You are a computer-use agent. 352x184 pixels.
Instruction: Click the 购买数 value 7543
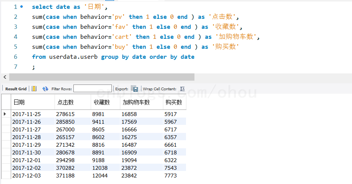(171, 168)
